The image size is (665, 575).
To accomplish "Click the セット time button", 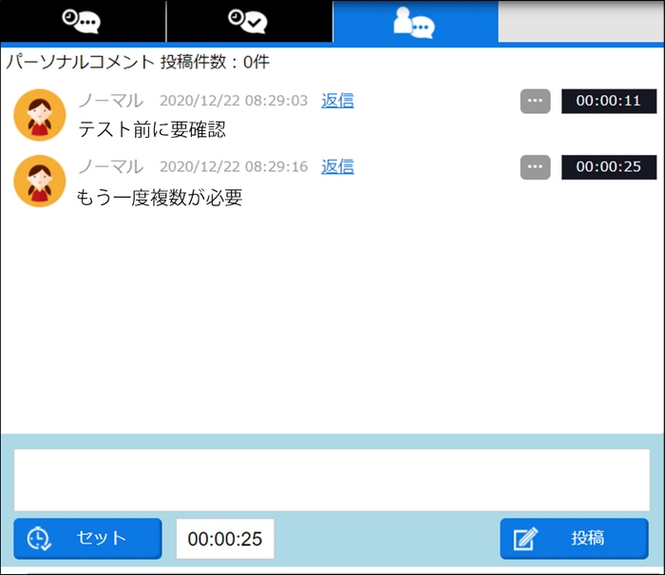I will pyautogui.click(x=87, y=539).
